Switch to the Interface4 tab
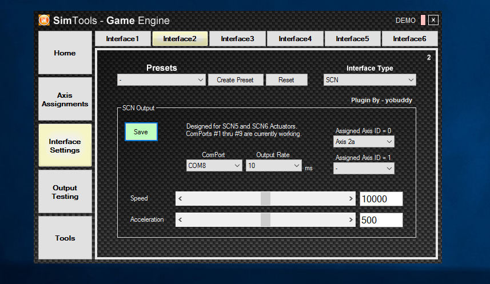This screenshot has width=490, height=284. (x=295, y=39)
